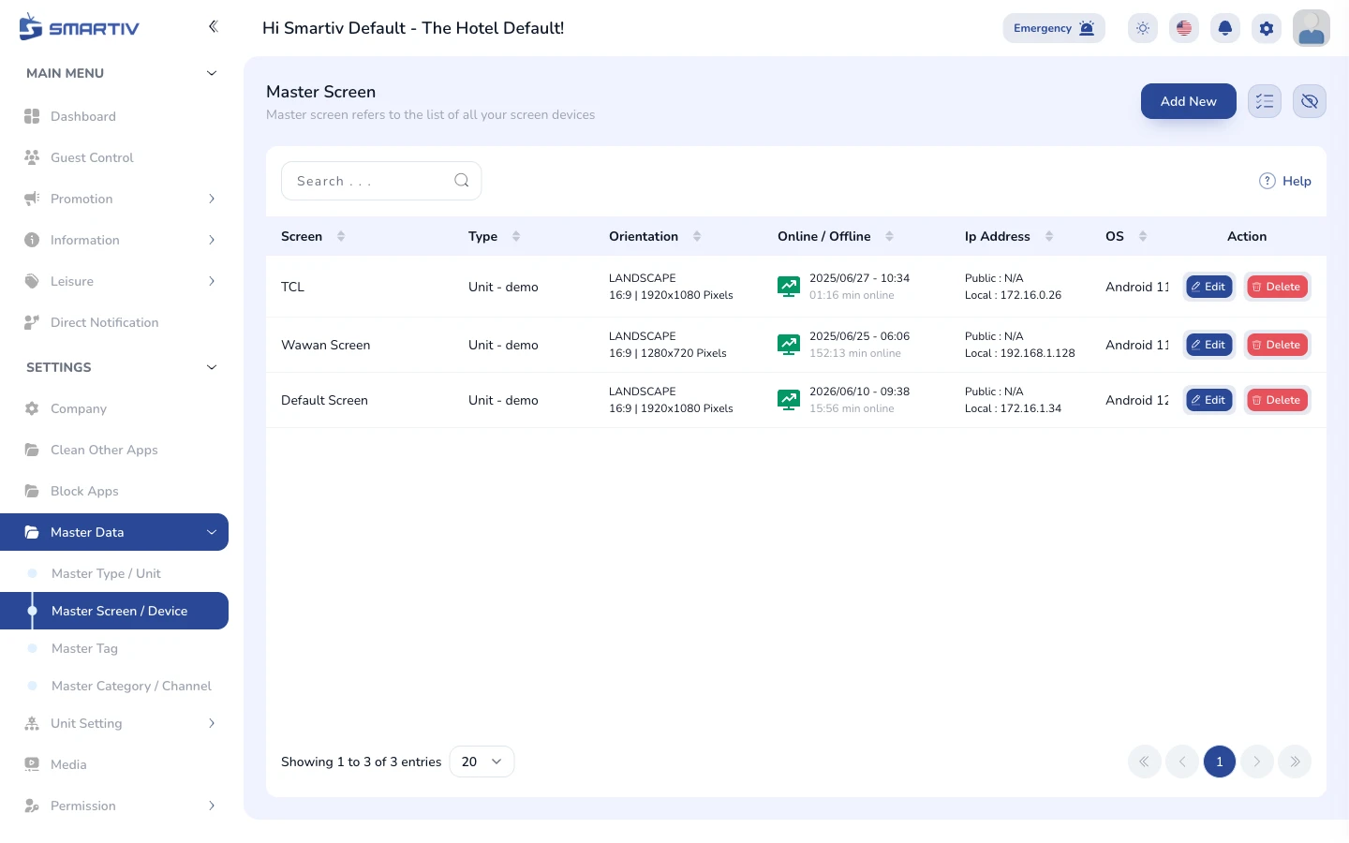
Task: Toggle hidden screens eye-slash icon
Action: tap(1310, 101)
